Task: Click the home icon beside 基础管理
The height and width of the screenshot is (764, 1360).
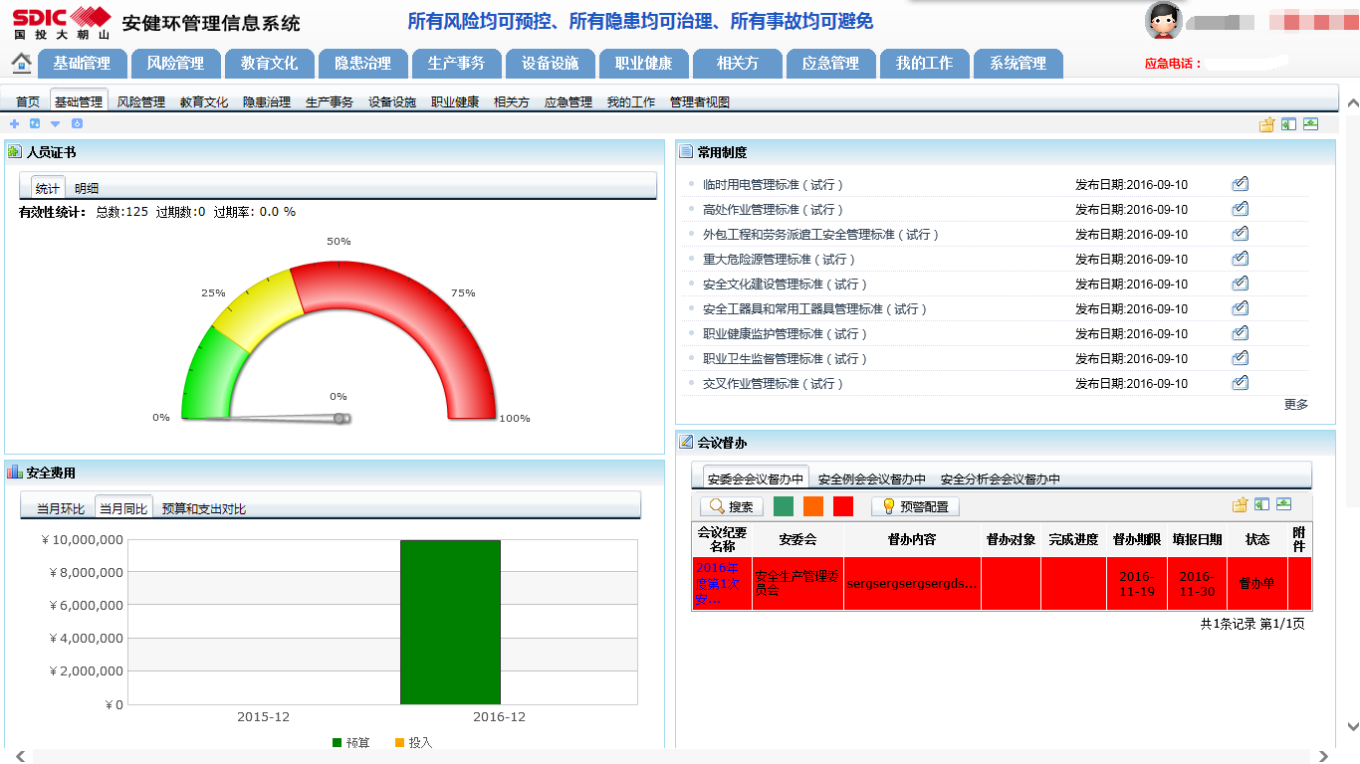Action: coord(22,63)
